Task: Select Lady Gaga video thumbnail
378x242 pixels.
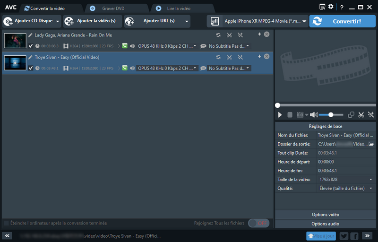Action: point(15,41)
